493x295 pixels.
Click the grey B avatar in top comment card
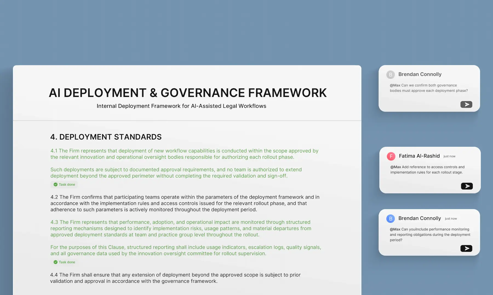click(x=391, y=75)
